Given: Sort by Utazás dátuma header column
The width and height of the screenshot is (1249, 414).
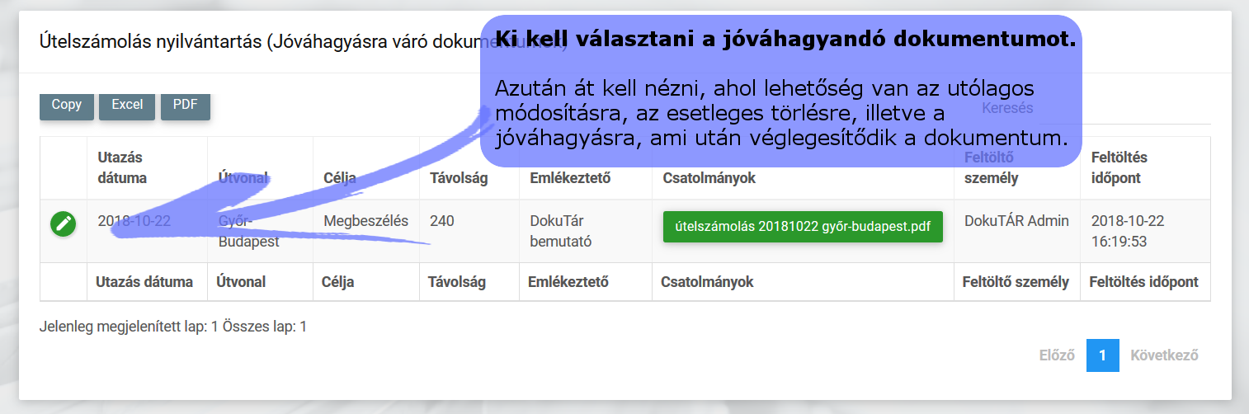Looking at the screenshot, I should point(147,167).
